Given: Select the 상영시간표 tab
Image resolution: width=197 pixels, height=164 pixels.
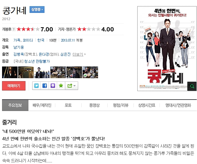Looking at the screenshot, I should pyautogui.click(x=147, y=105).
